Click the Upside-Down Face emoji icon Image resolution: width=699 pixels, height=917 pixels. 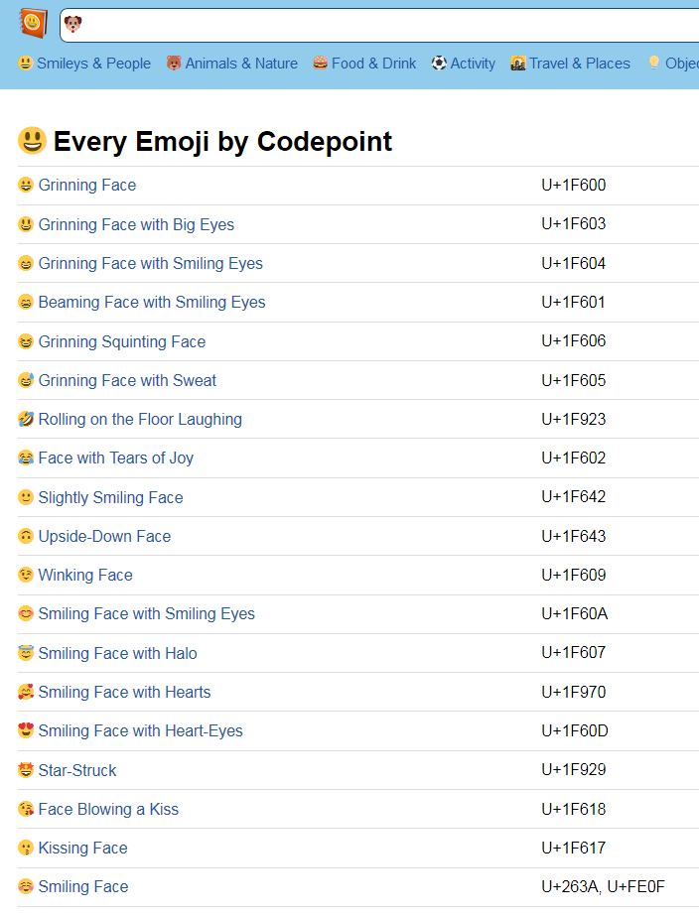[x=26, y=537]
